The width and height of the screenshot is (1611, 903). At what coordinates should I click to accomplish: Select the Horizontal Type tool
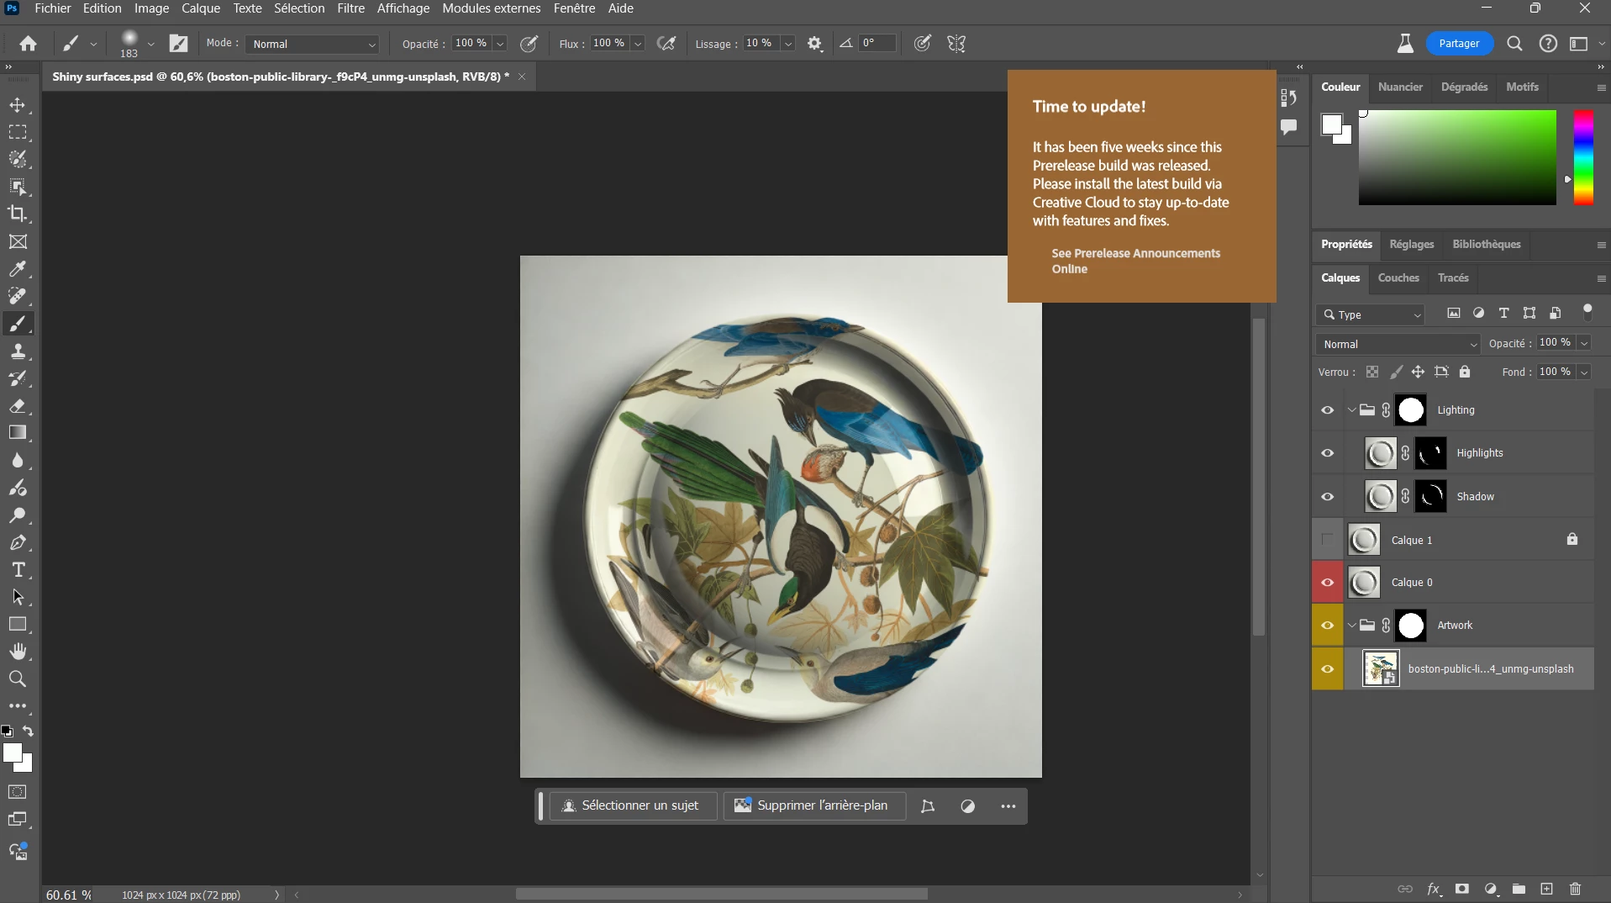(18, 570)
